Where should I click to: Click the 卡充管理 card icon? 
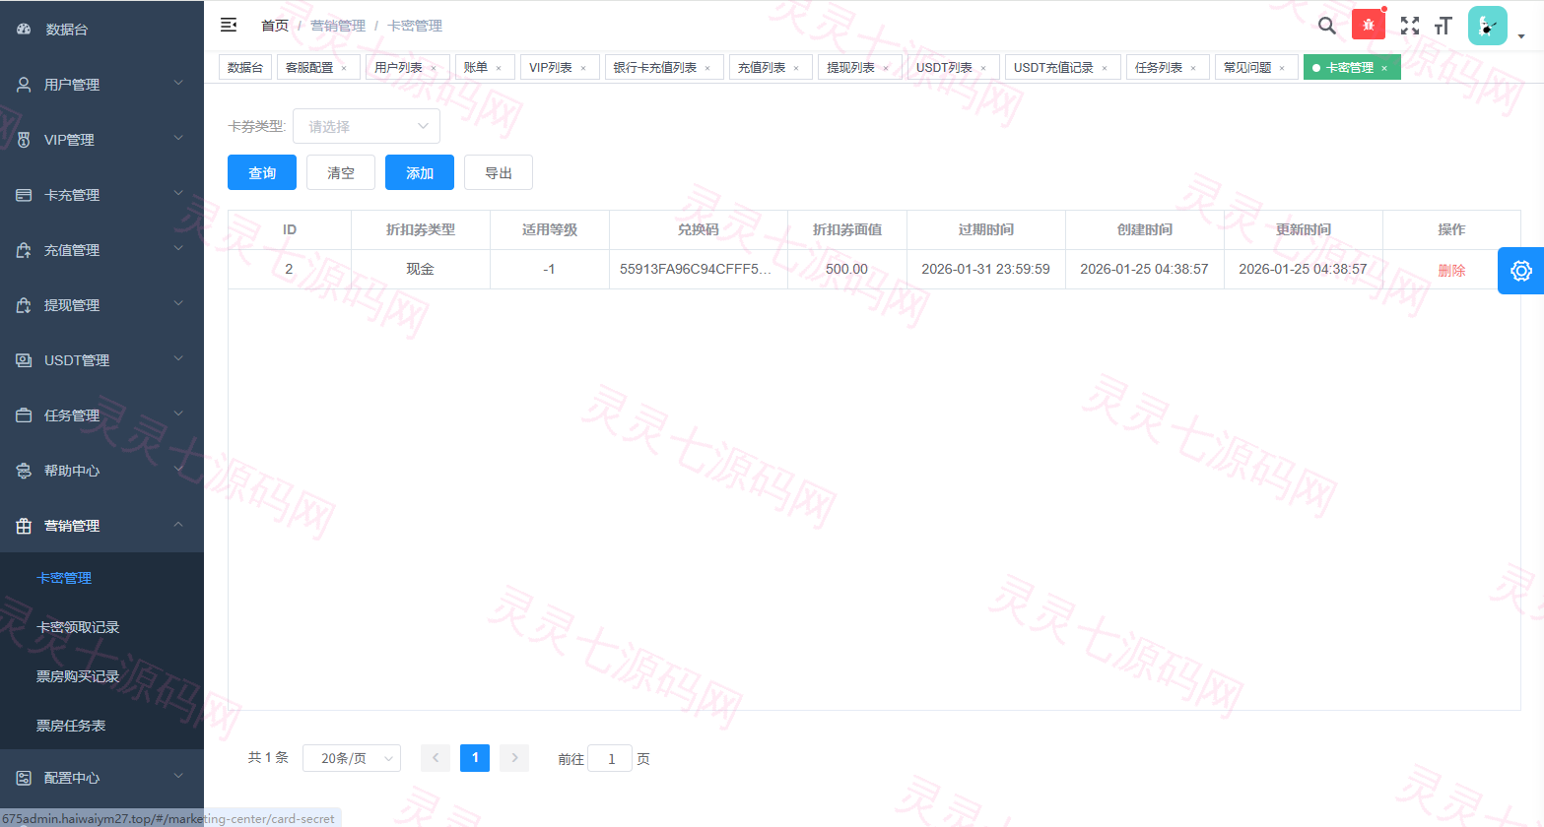click(24, 195)
